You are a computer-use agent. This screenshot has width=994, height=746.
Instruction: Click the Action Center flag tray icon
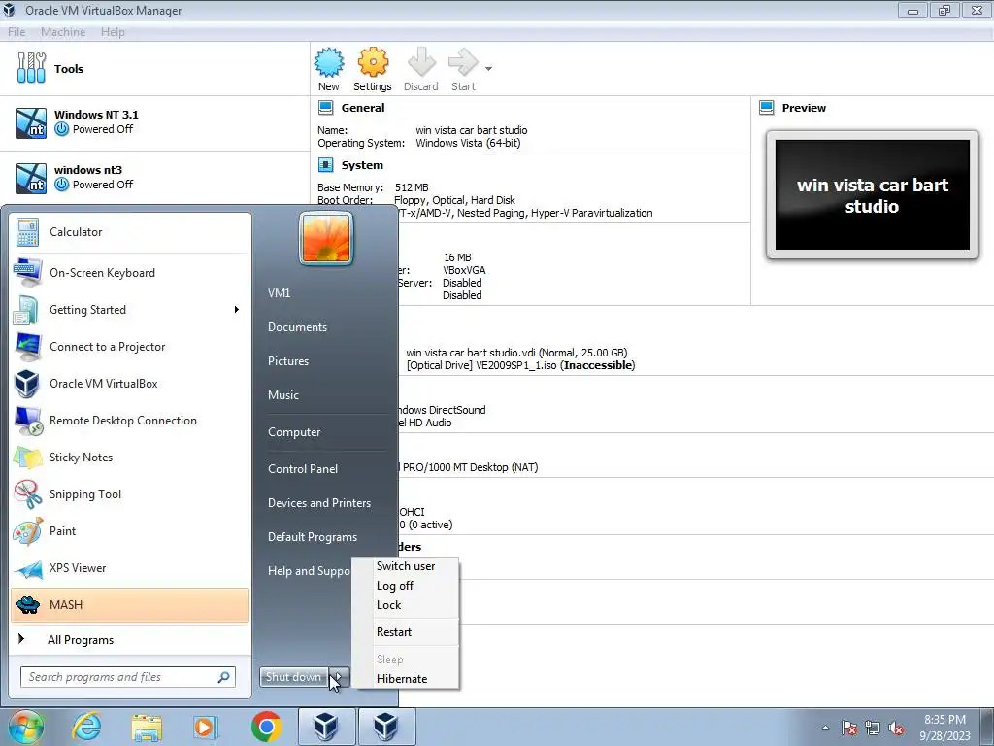coord(849,729)
